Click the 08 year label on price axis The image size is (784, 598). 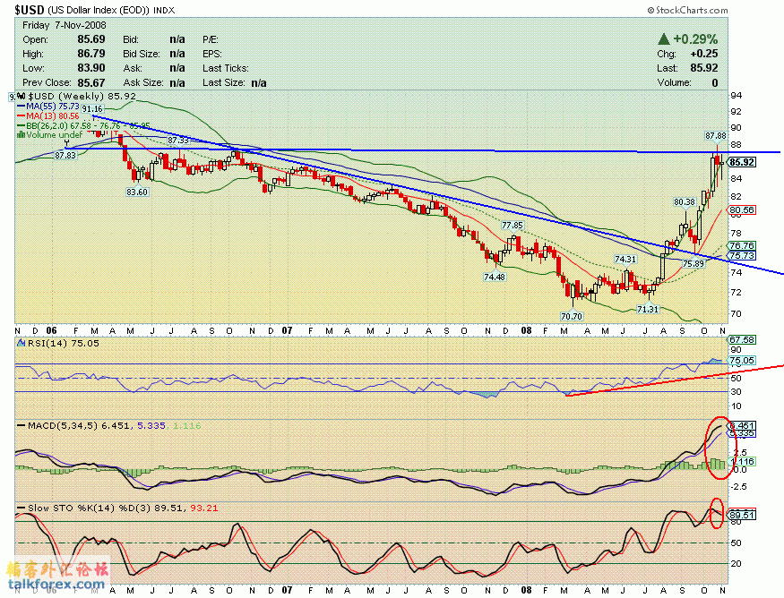point(526,330)
